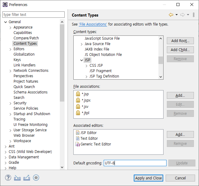This screenshot has height=186, width=199.
Task: Select the Web Browser preference page
Action: point(24,136)
